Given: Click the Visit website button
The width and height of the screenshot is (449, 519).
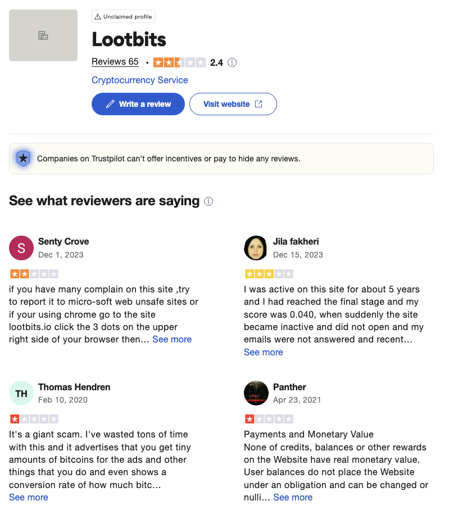Looking at the screenshot, I should click(x=233, y=104).
